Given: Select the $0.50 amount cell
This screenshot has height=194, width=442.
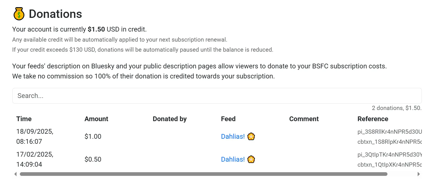Looking at the screenshot, I should [93, 159].
